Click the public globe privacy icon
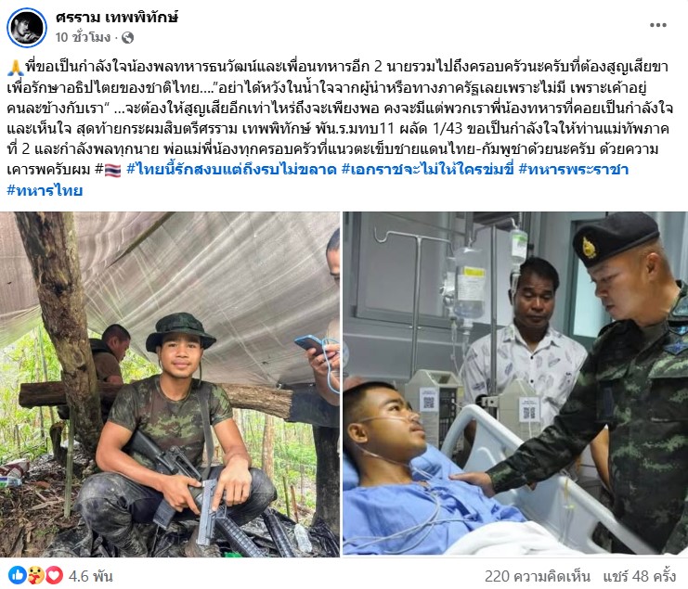Viewport: 688px width, 589px height. tap(128, 38)
